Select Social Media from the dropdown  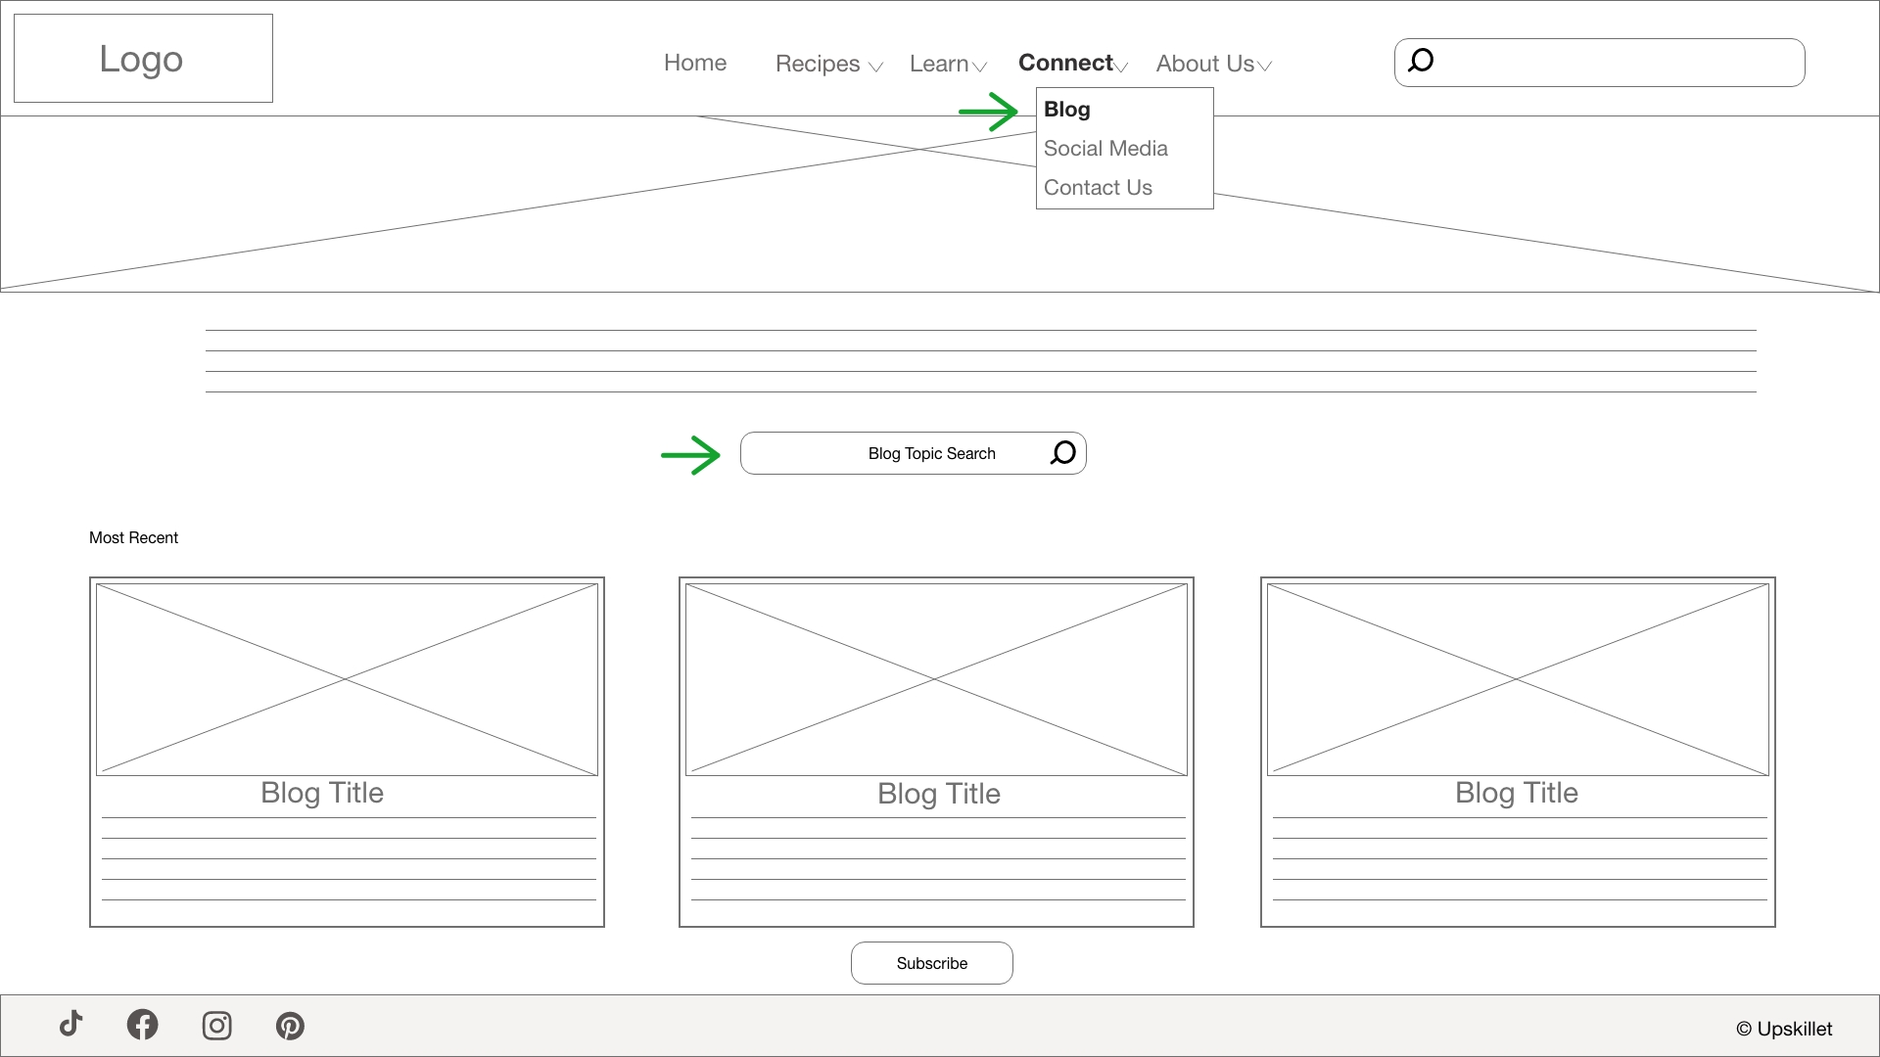pyautogui.click(x=1105, y=148)
